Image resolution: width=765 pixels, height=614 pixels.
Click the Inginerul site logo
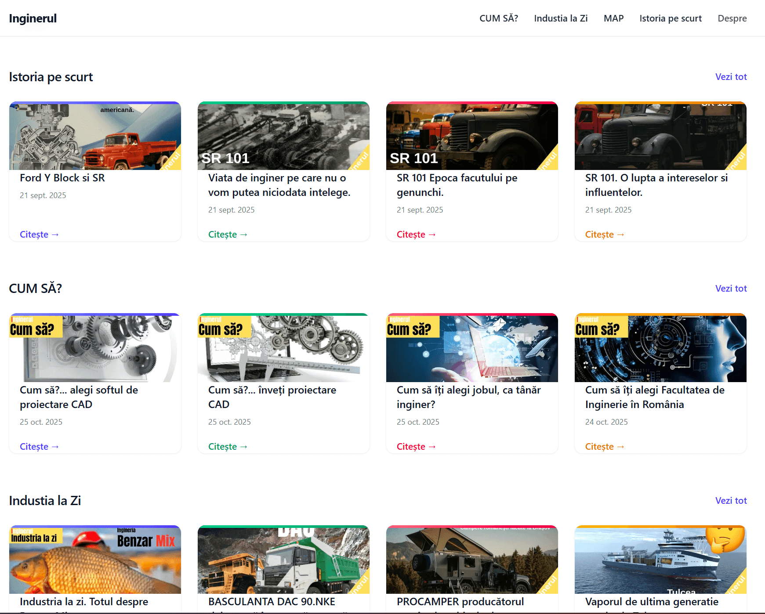click(x=33, y=18)
